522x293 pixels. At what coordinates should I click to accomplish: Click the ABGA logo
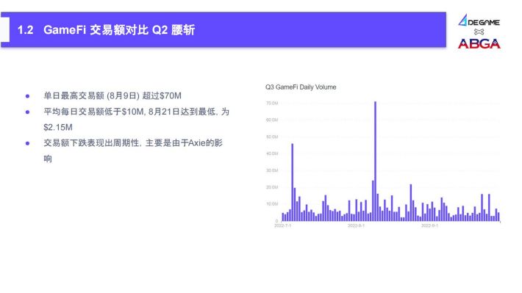tap(479, 43)
